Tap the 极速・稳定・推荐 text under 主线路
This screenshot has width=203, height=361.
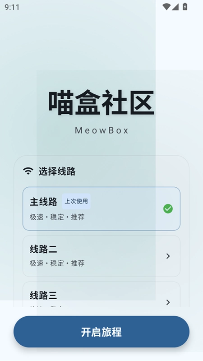coord(57,217)
